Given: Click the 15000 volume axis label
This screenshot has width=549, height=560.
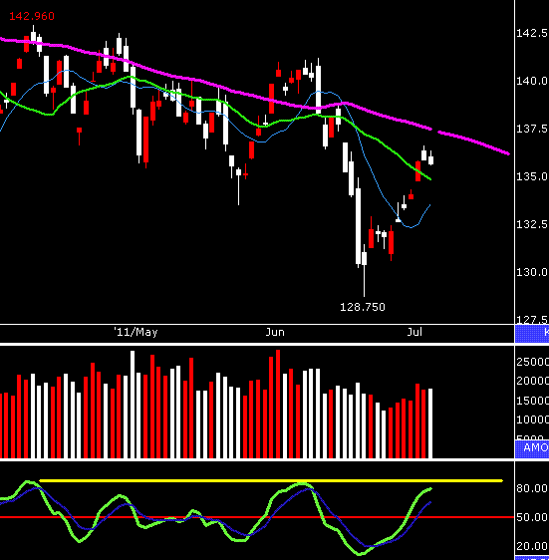Looking at the screenshot, I should pyautogui.click(x=533, y=401).
